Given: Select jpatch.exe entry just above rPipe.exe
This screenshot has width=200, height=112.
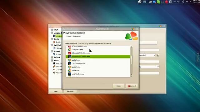Looking at the screenshot, I should coord(98,67).
